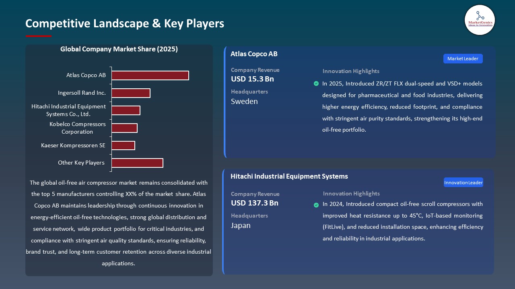Viewport: 515px width, 289px height.
Task: Select the Other Key Players chart bar
Action: [x=137, y=163]
